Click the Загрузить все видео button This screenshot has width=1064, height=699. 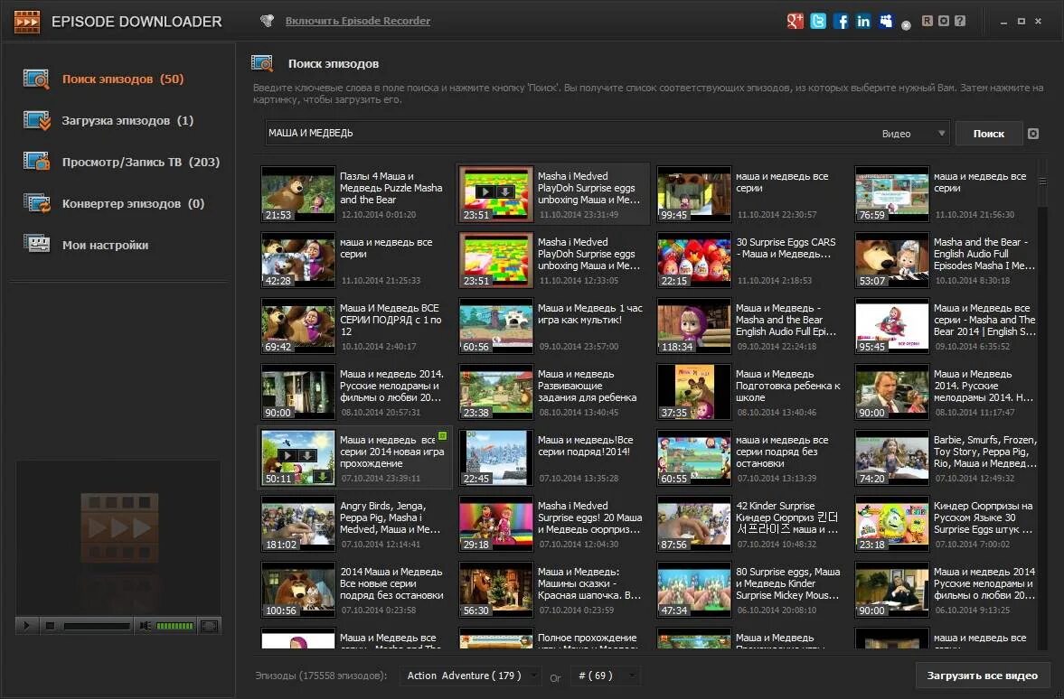[x=982, y=676]
